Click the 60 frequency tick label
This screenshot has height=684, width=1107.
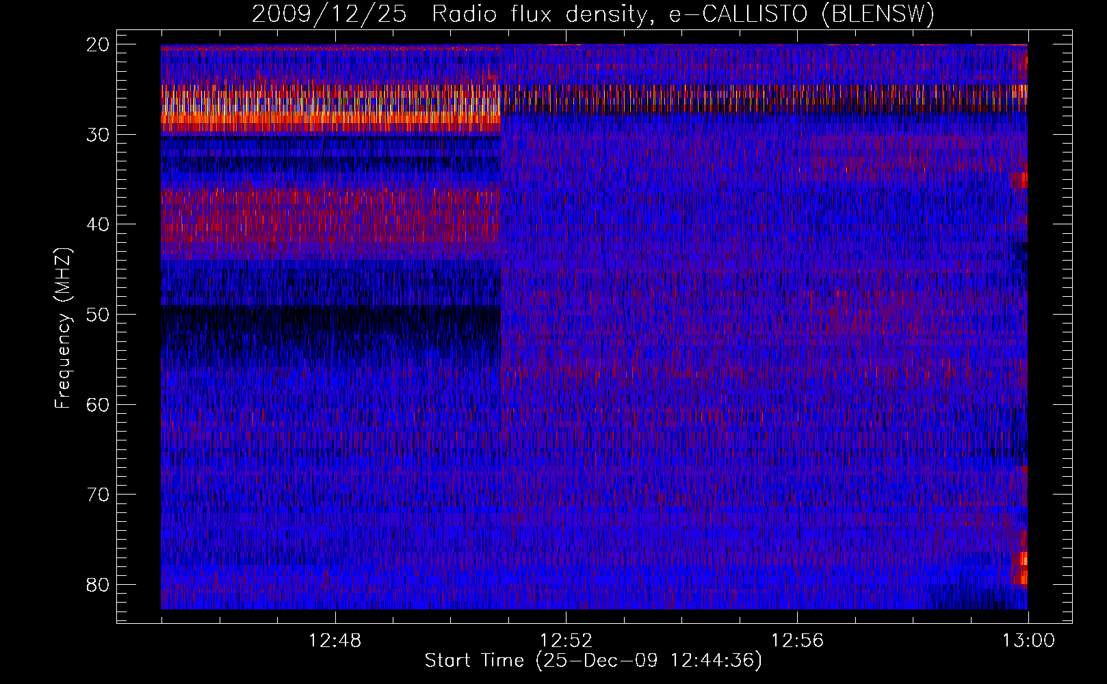[99, 404]
